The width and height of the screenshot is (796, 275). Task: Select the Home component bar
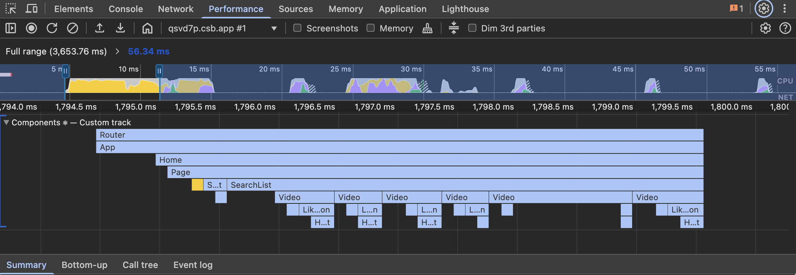click(x=429, y=160)
